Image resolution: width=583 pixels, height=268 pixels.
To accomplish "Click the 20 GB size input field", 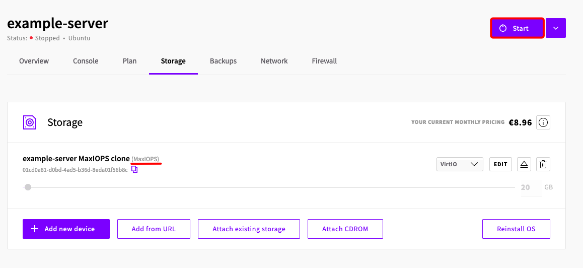I will click(531, 187).
